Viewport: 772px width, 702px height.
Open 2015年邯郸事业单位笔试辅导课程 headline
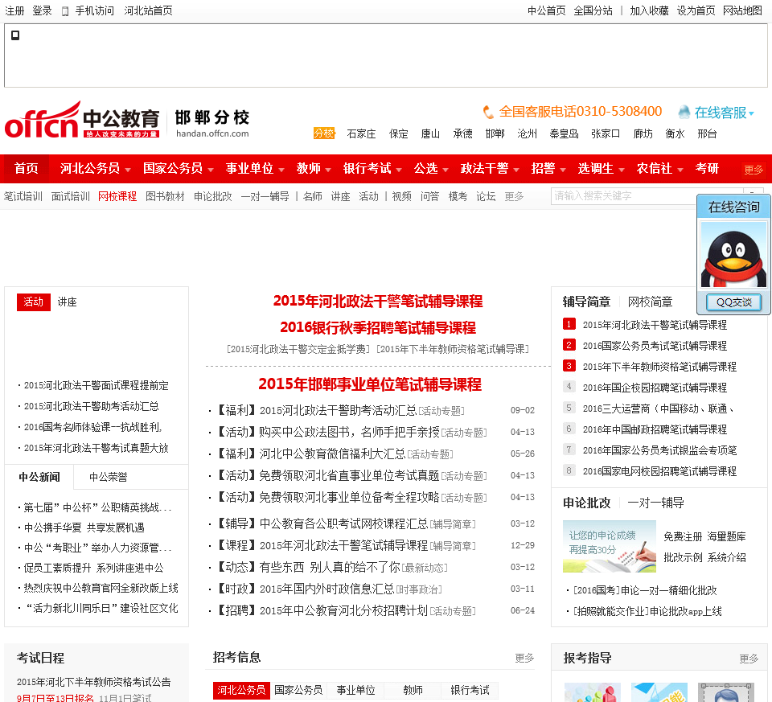(370, 384)
